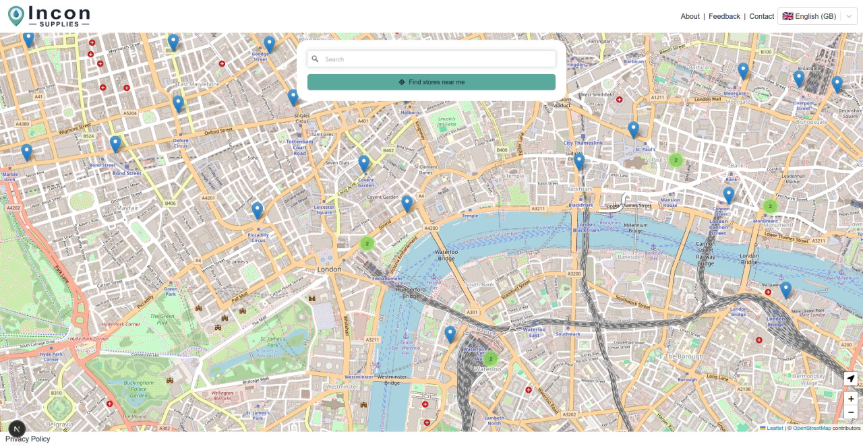Screen dimensions: 863x446
Task: Click the search magnifier icon
Action: tap(315, 59)
